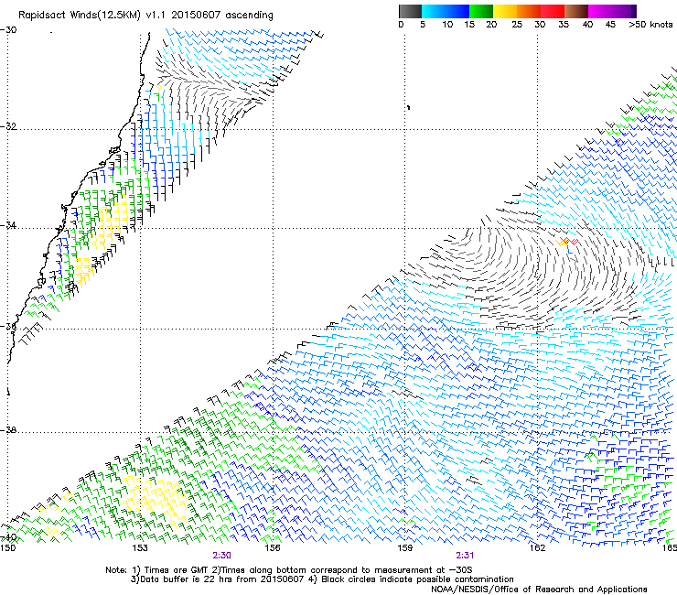Screen dimensions: 677x595
Task: Click the ">50 knots" legend label
Action: coord(650,24)
